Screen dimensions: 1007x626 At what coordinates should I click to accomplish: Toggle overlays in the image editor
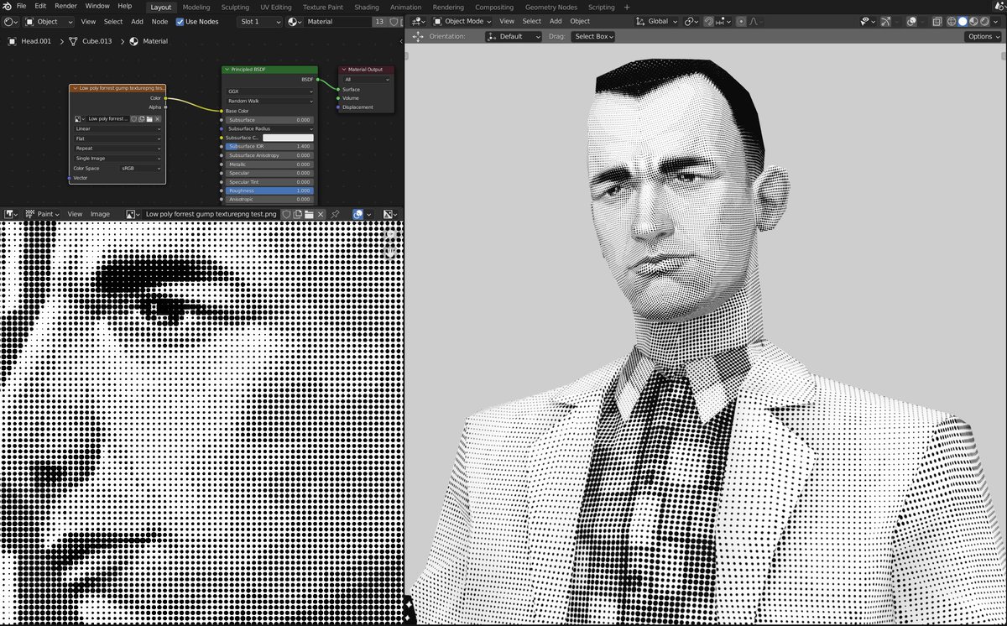pos(358,214)
